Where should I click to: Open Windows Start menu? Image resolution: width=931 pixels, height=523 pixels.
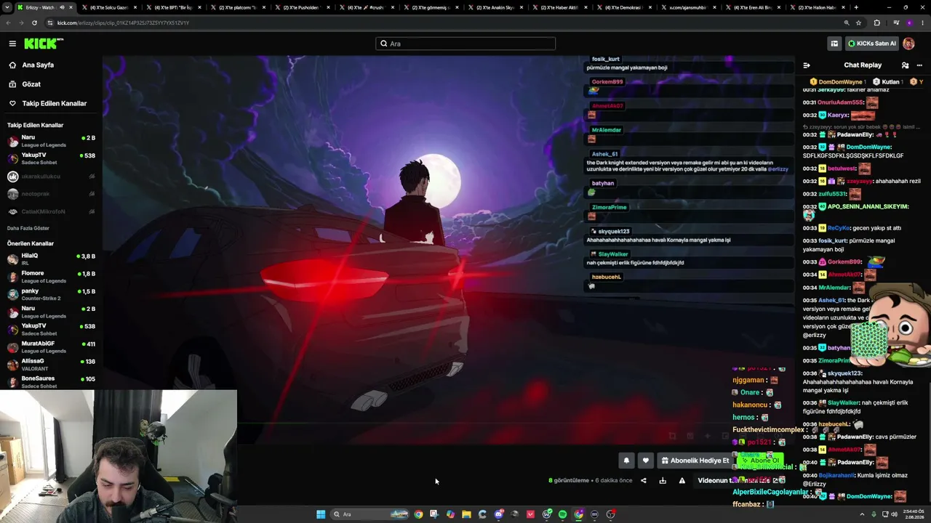point(321,514)
